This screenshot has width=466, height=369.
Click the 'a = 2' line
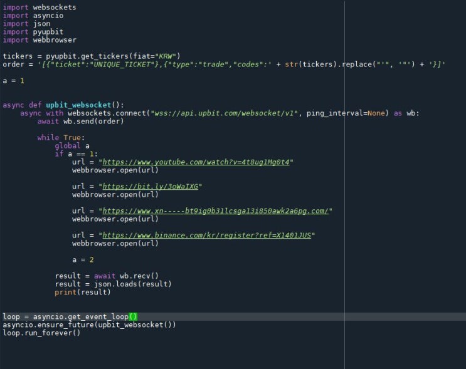coord(83,260)
